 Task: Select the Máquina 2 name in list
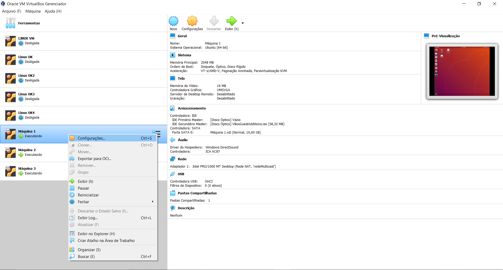[x=27, y=150]
